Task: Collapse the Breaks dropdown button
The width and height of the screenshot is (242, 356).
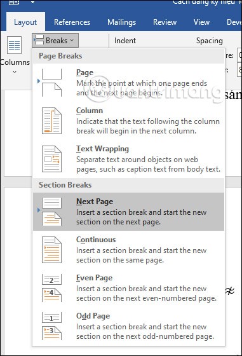Action: coord(55,41)
